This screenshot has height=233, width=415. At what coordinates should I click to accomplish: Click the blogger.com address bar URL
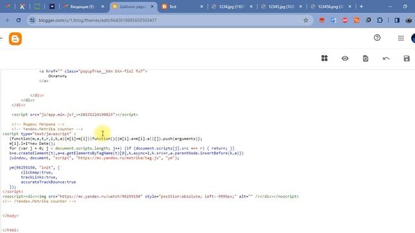[x=98, y=20]
